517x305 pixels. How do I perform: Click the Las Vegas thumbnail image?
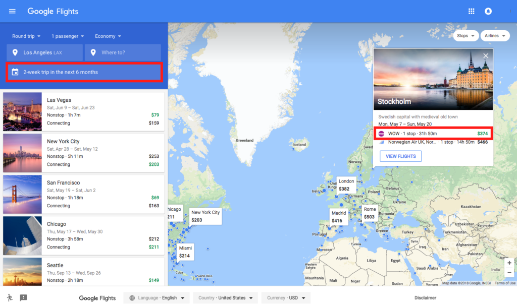(x=22, y=111)
